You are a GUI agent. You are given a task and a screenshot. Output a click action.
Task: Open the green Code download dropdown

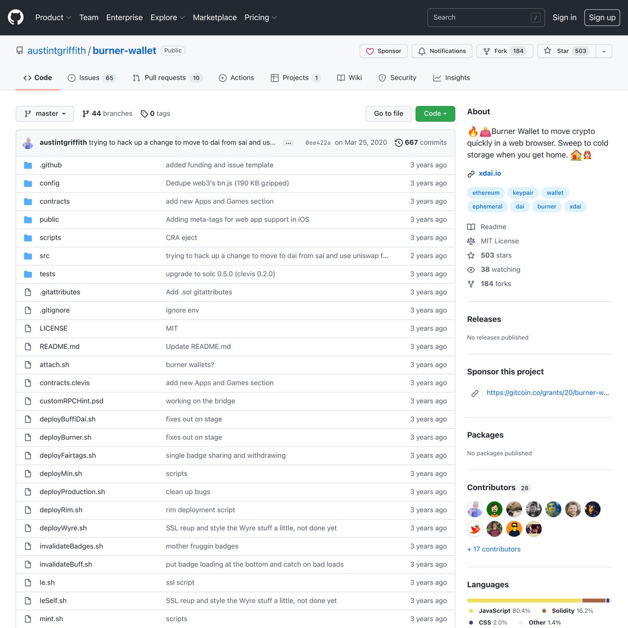[x=435, y=114]
